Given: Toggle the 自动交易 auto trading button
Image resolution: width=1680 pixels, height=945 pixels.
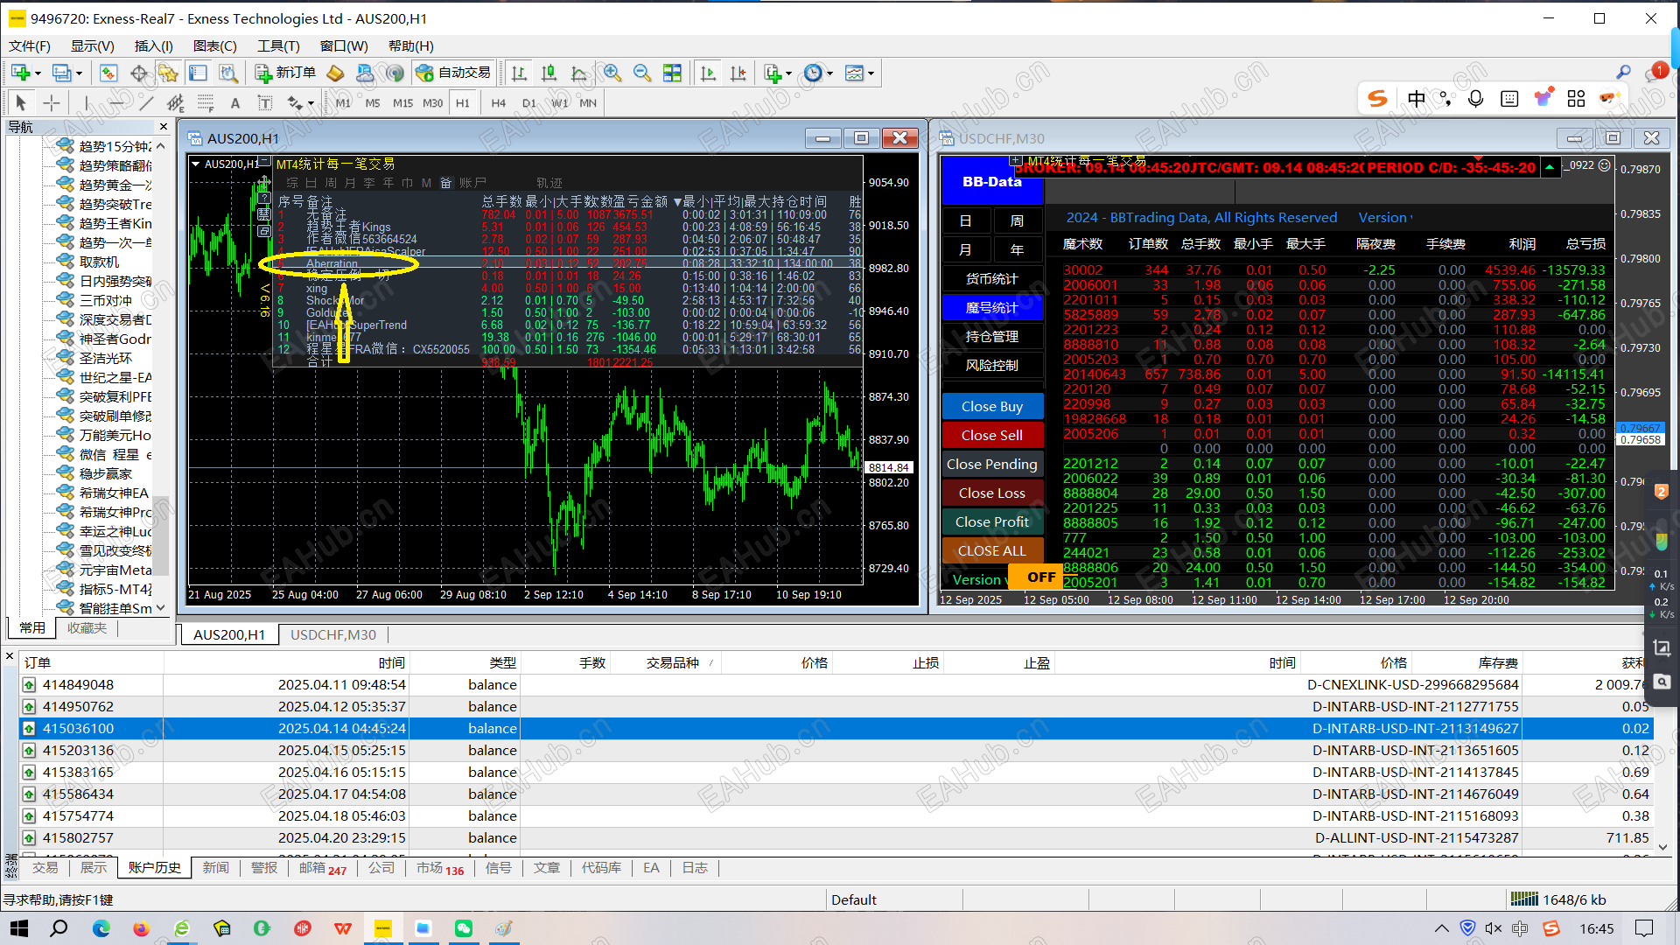Looking at the screenshot, I should coord(454,73).
